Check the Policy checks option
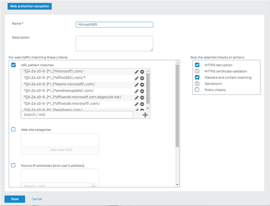This screenshot has height=206, width=270. (x=197, y=90)
